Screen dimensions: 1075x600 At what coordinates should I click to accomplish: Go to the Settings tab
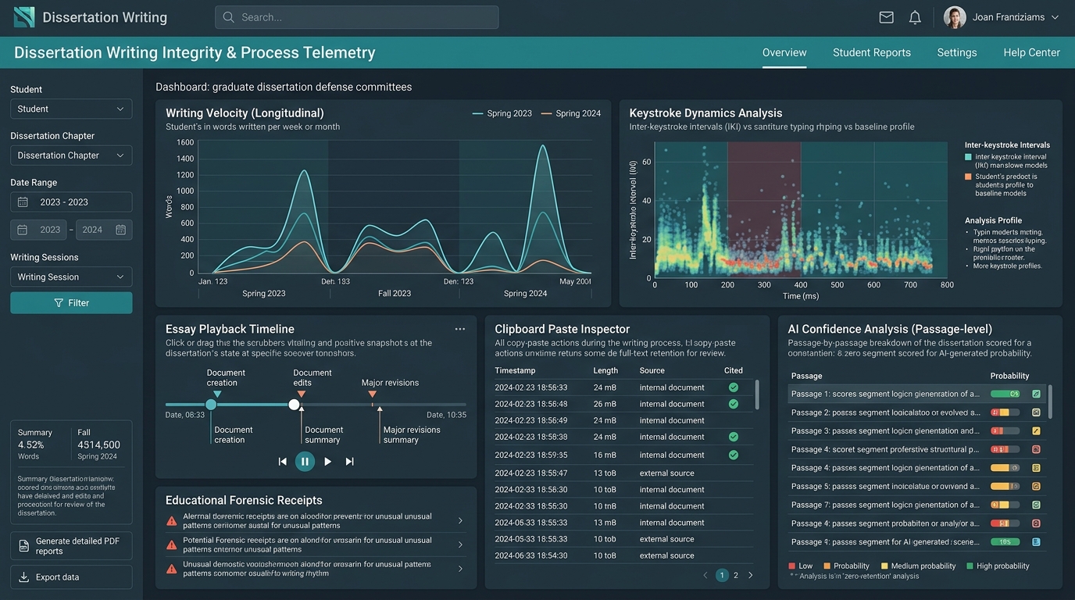click(957, 52)
